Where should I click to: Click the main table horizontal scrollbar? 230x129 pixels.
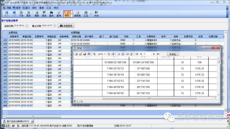(33, 116)
